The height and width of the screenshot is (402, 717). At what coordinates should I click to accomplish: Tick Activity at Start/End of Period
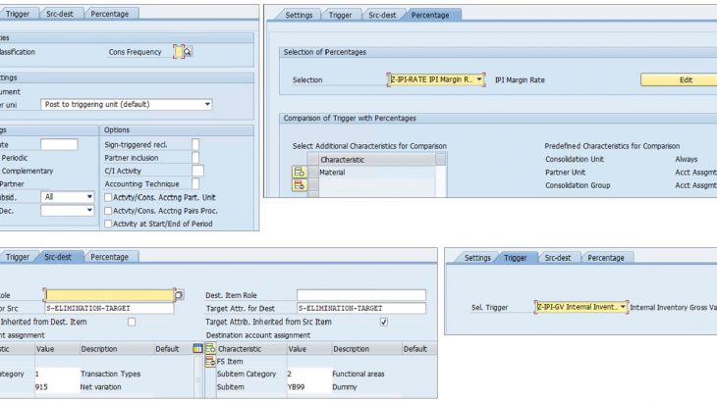(108, 225)
